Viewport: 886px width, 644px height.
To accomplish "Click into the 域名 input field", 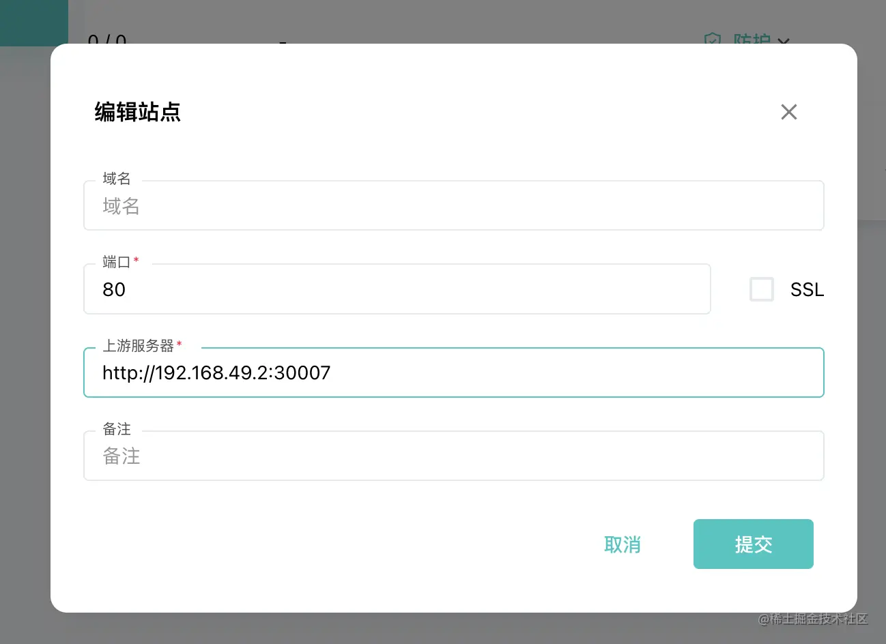I will coord(453,206).
